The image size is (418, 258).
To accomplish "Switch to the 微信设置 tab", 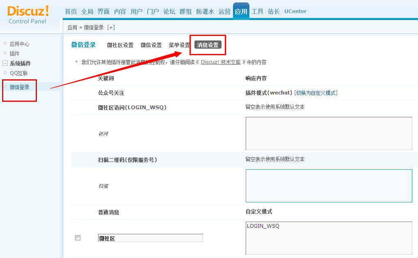I will [151, 45].
